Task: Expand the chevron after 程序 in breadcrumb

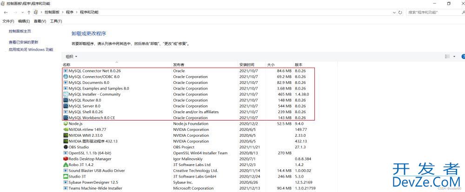Action: pyautogui.click(x=77, y=13)
